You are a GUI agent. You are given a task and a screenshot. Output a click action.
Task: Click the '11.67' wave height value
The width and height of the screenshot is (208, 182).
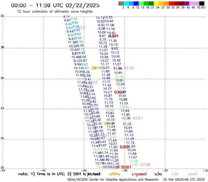(x=133, y=157)
